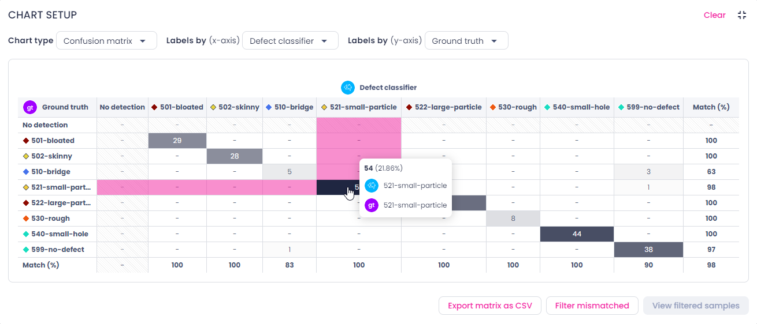The width and height of the screenshot is (757, 324).
Task: Click the blue 510-bridge diamond in header
Action: click(269, 107)
